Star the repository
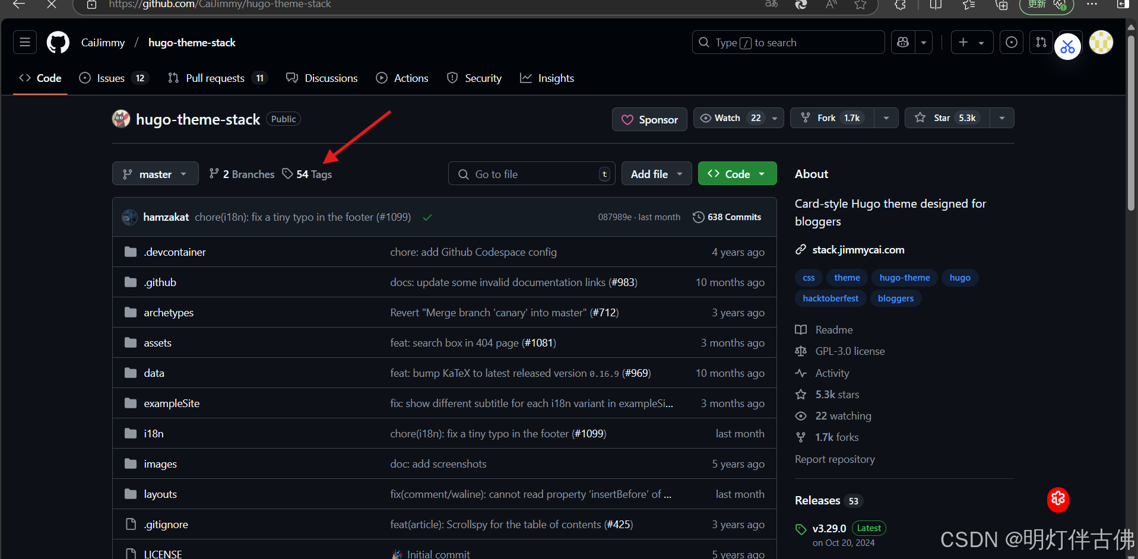 click(x=947, y=118)
